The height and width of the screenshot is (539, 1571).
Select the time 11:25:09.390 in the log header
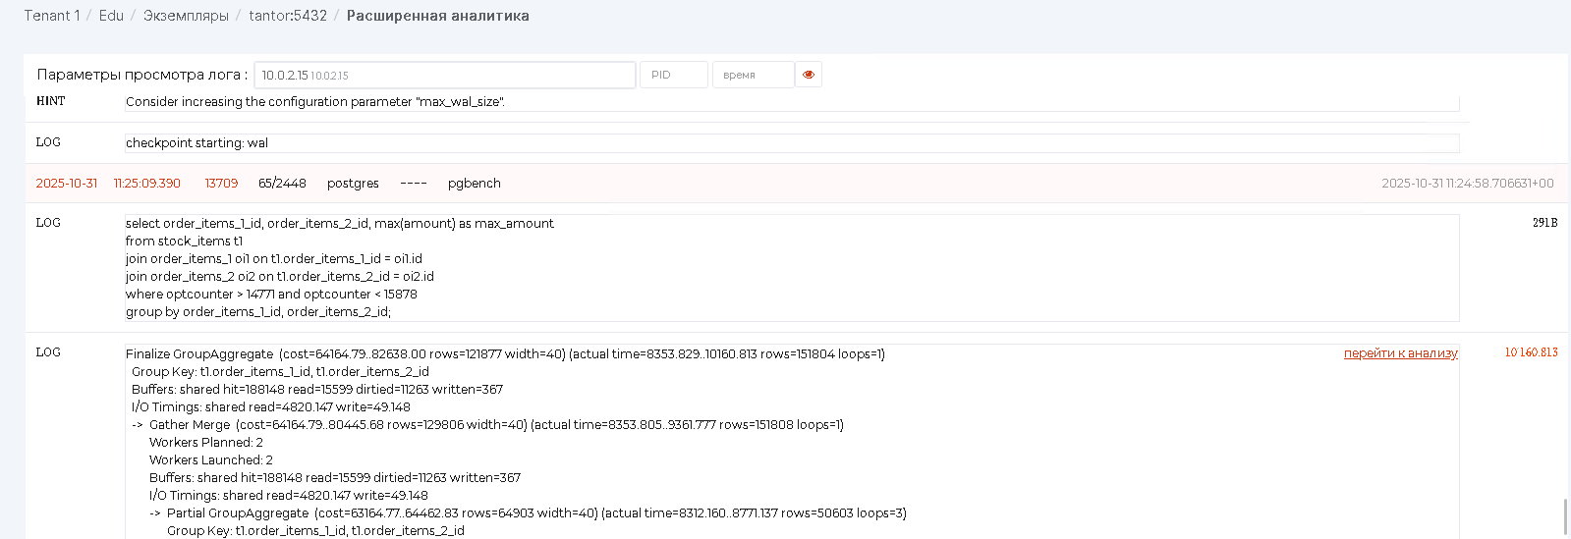pos(147,184)
